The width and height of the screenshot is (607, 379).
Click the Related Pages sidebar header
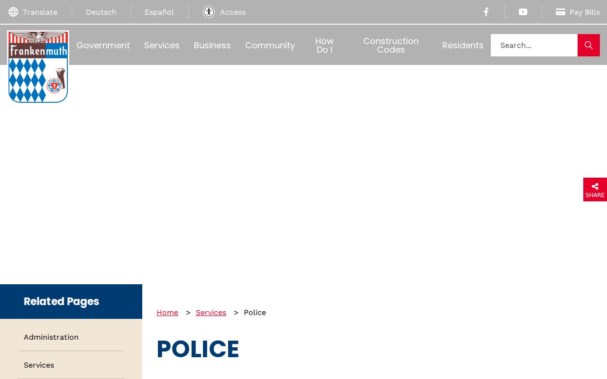coord(71,301)
